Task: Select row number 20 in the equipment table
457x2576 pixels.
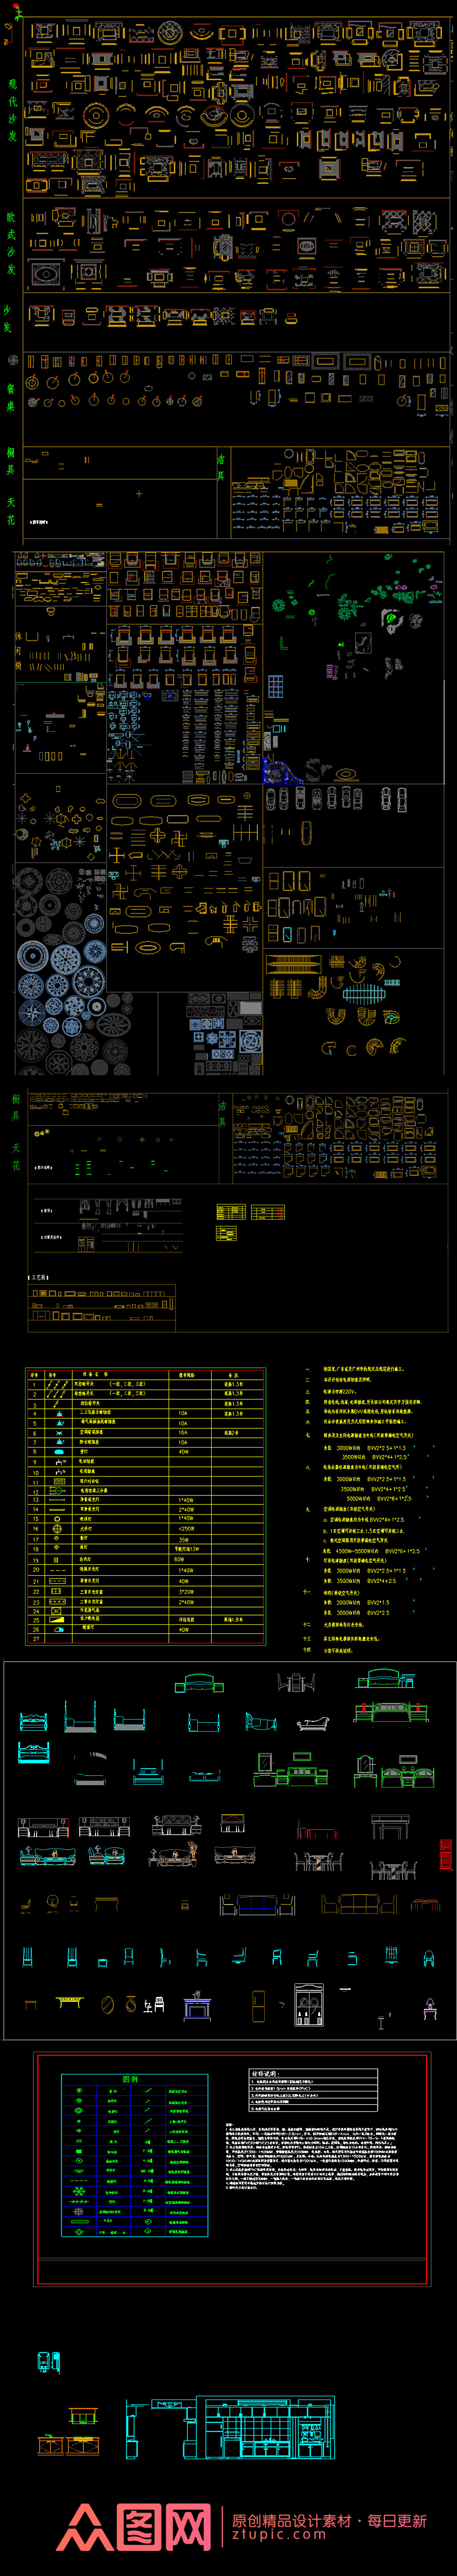Action: coord(36,1570)
